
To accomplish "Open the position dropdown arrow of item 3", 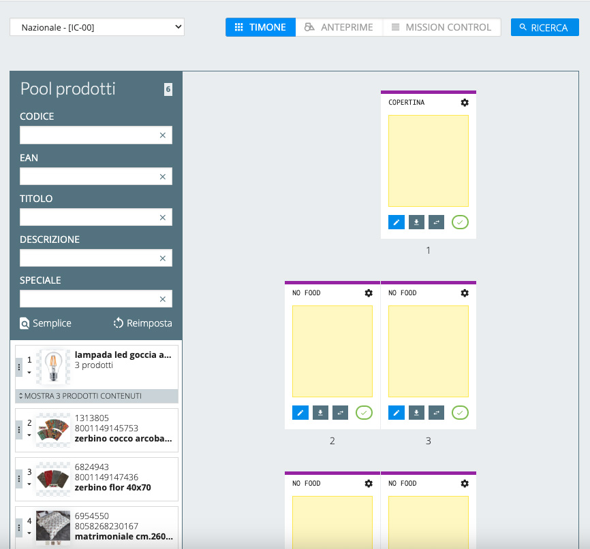I will coord(29,484).
